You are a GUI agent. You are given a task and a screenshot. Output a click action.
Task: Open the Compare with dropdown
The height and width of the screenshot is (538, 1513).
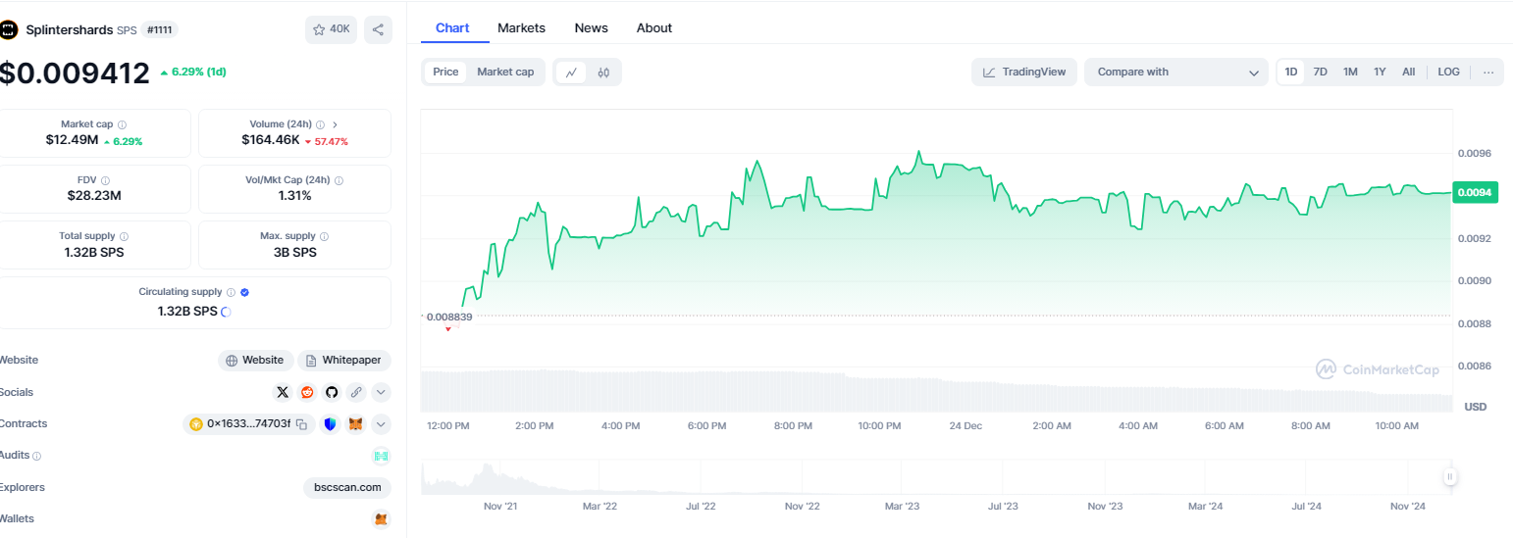point(1176,72)
